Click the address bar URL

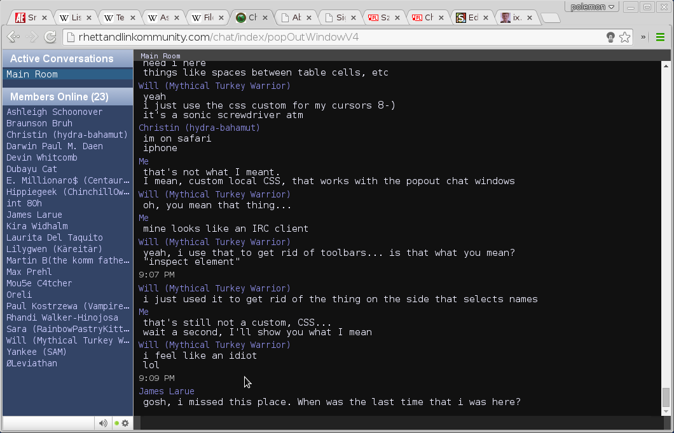(x=218, y=37)
